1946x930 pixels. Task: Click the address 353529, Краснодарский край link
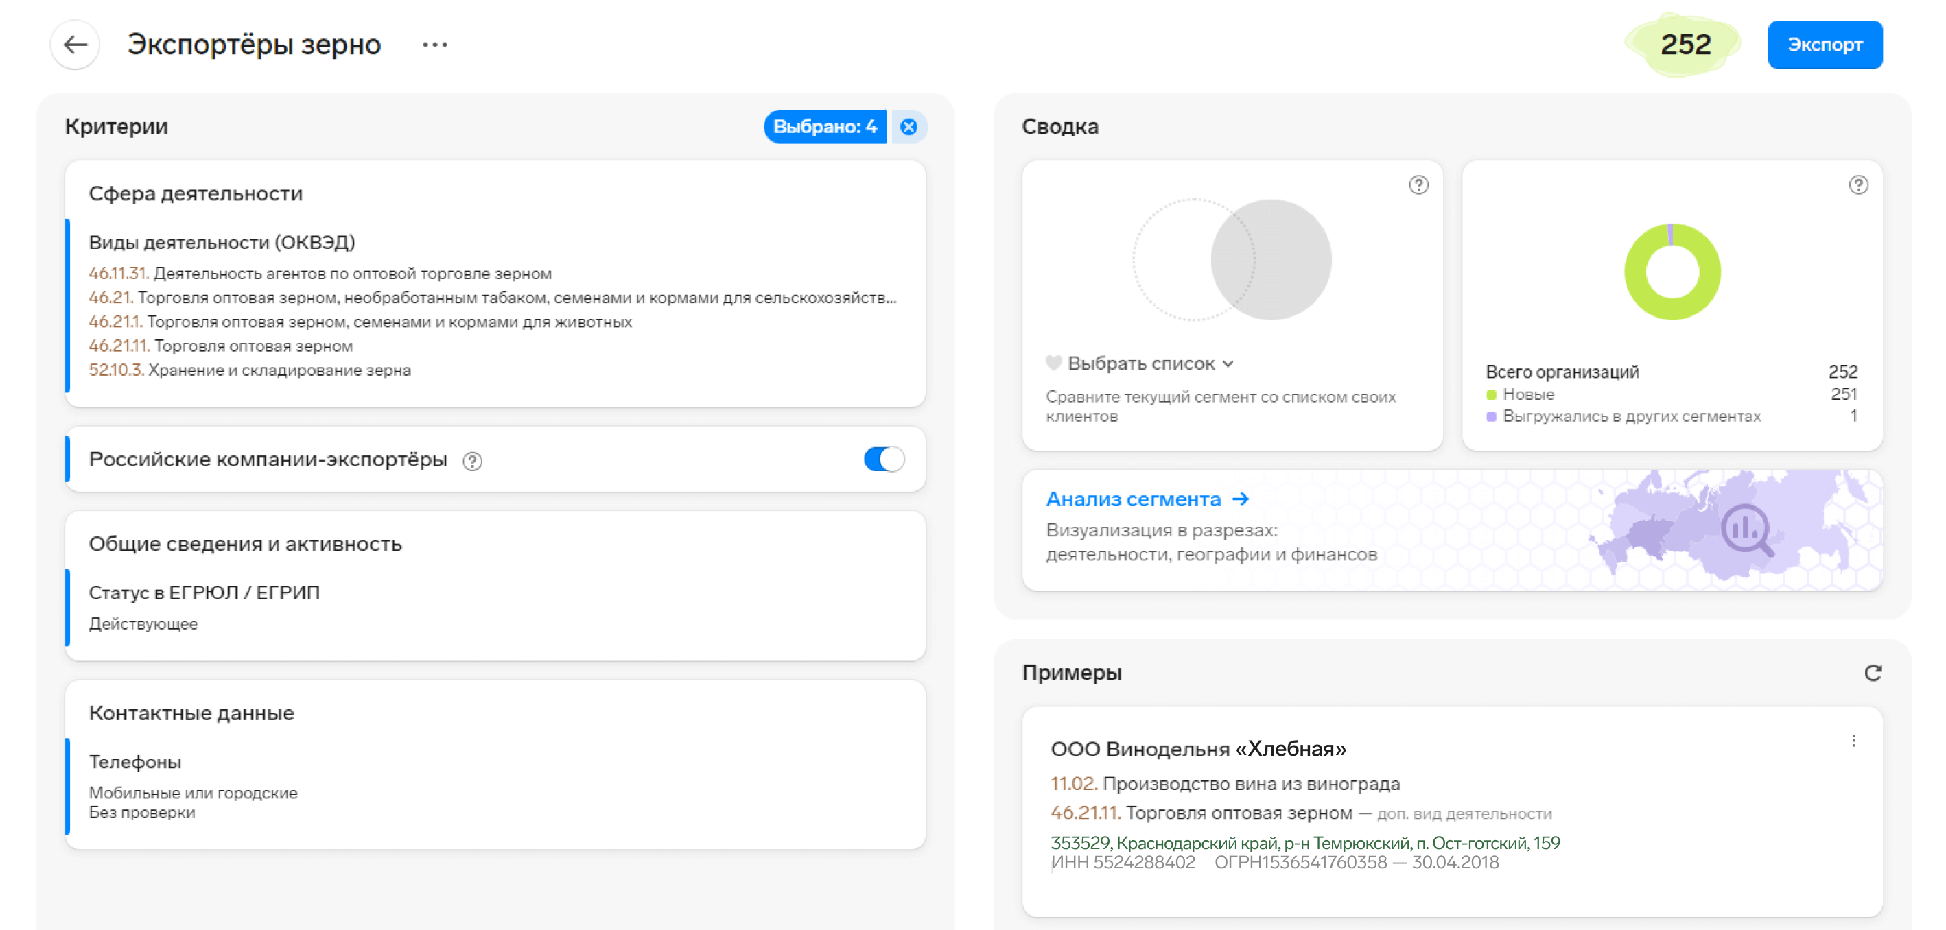coord(1305,842)
